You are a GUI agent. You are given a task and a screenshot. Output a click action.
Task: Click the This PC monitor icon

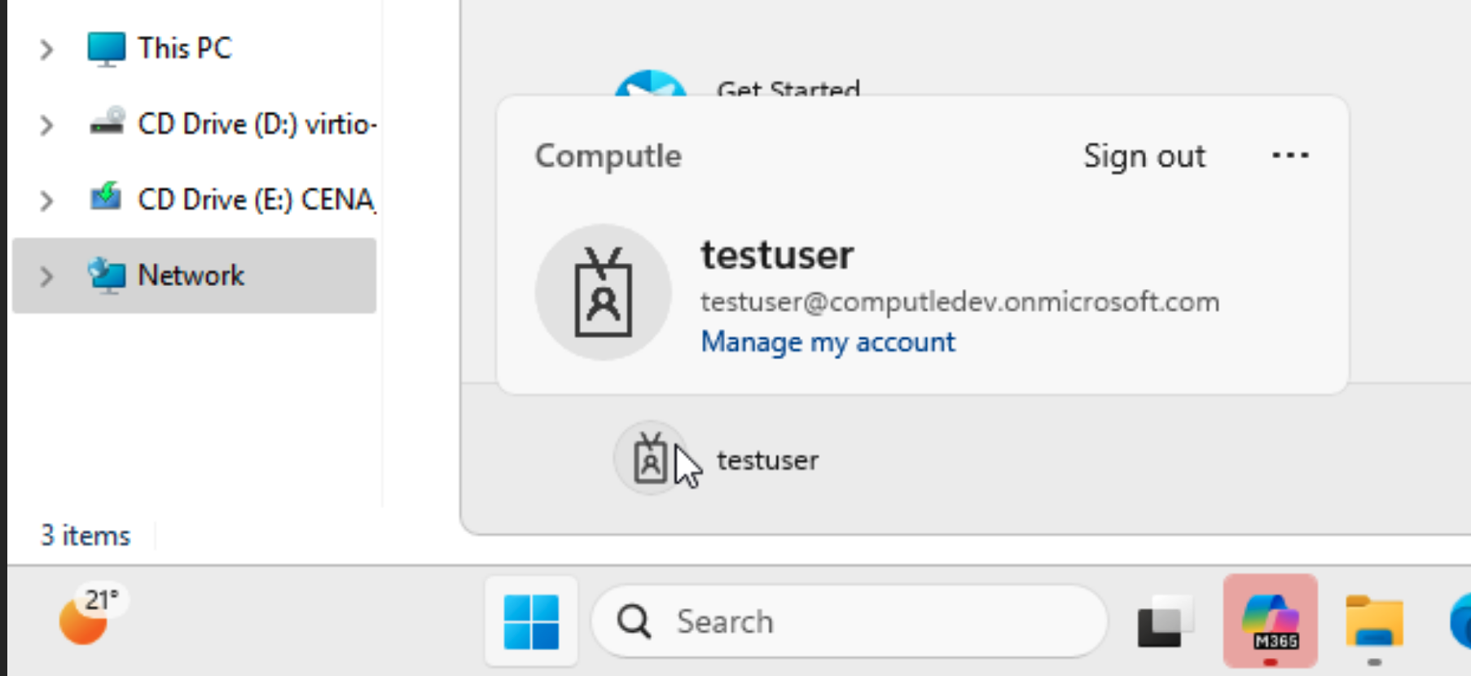106,49
